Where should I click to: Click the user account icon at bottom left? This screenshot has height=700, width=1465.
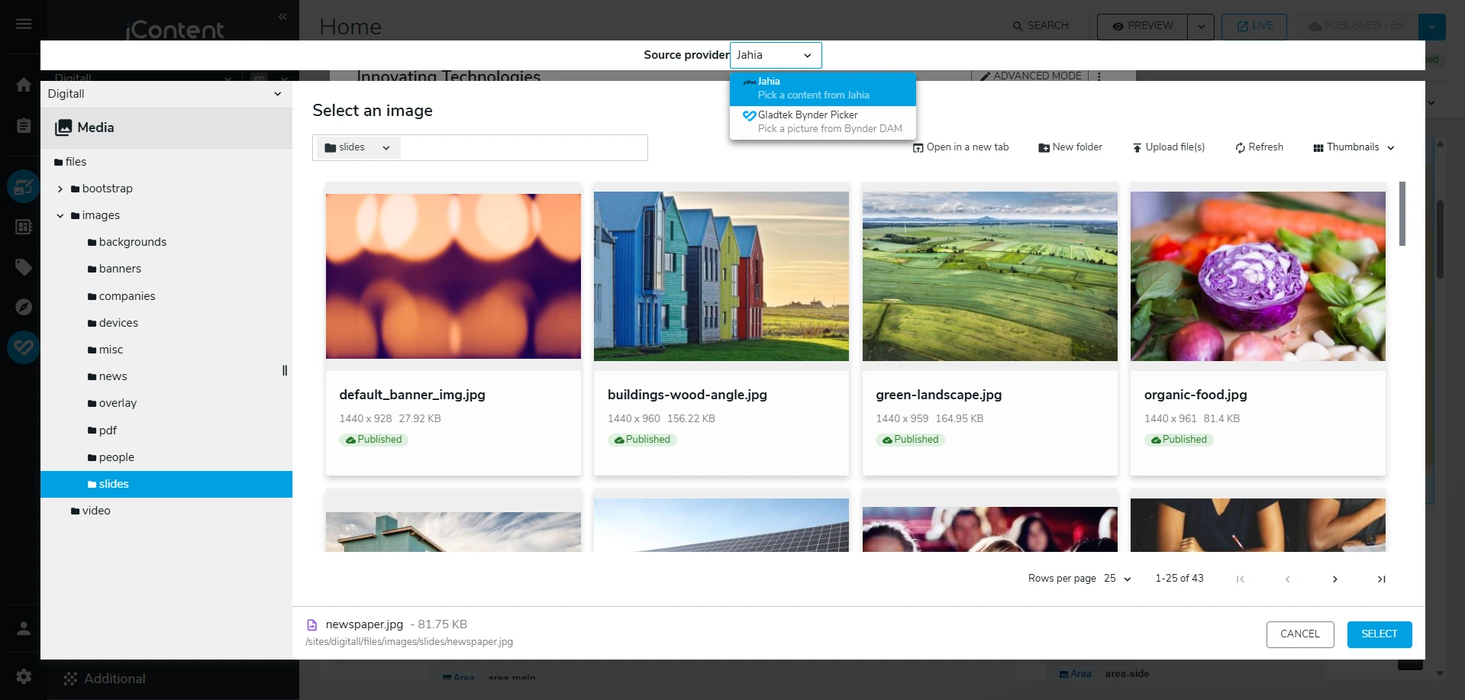click(x=24, y=628)
